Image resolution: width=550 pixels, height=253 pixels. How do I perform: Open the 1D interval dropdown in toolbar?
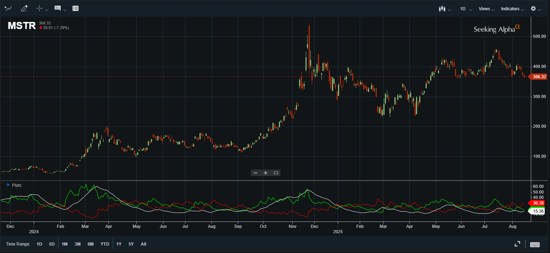(x=466, y=9)
